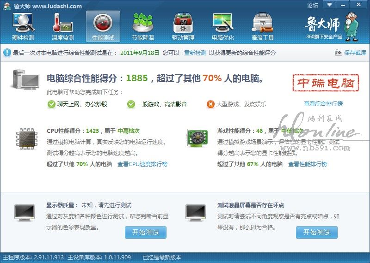
Task: Click the 中端电脑 red stamp badge
Action: click(x=326, y=83)
